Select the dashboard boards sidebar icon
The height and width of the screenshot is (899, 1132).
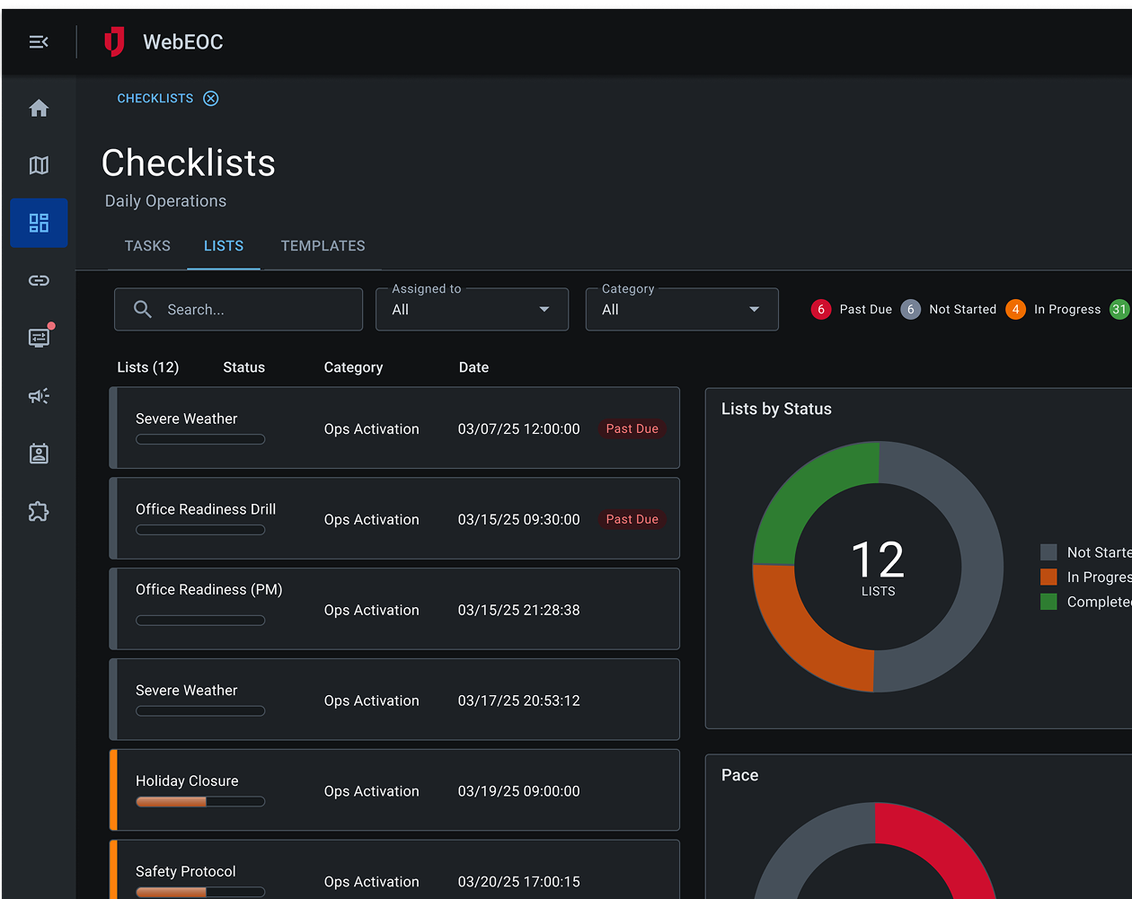(39, 223)
